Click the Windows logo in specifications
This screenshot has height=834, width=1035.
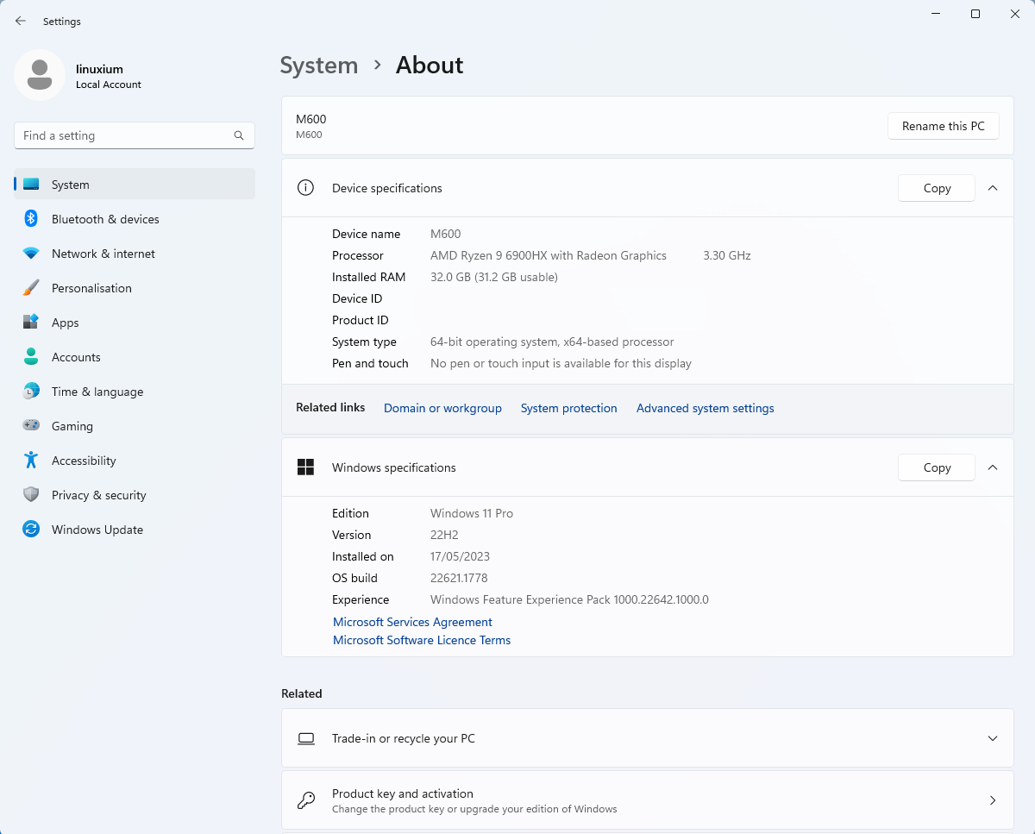click(305, 467)
